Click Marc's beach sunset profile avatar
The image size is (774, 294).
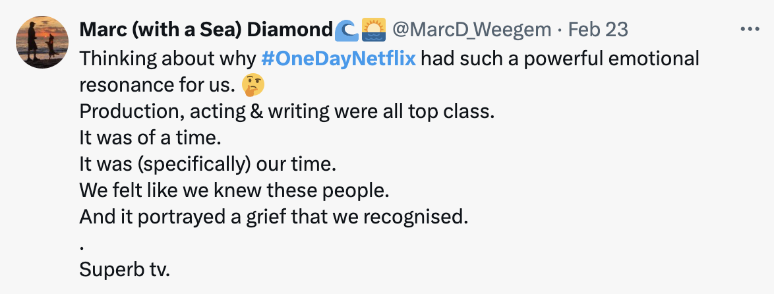(x=42, y=42)
